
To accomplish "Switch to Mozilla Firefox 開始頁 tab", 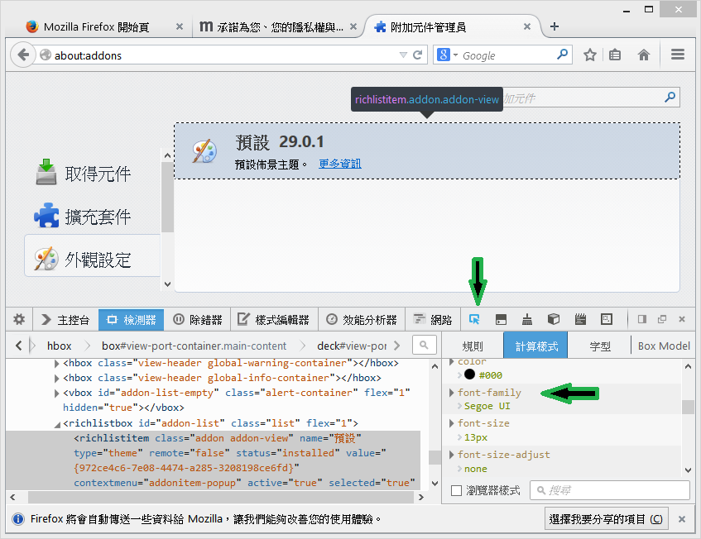I will point(98,26).
